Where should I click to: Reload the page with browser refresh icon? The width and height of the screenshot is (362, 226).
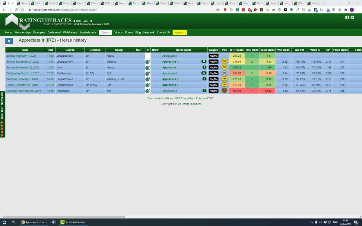point(16,10)
